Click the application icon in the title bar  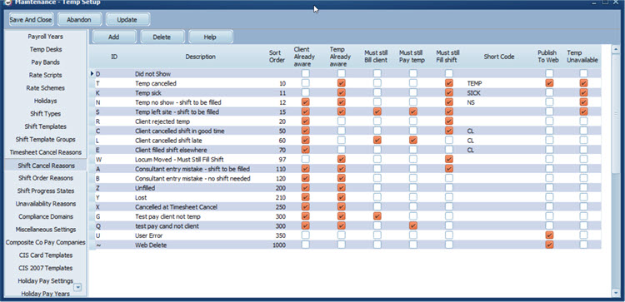[x=7, y=2]
